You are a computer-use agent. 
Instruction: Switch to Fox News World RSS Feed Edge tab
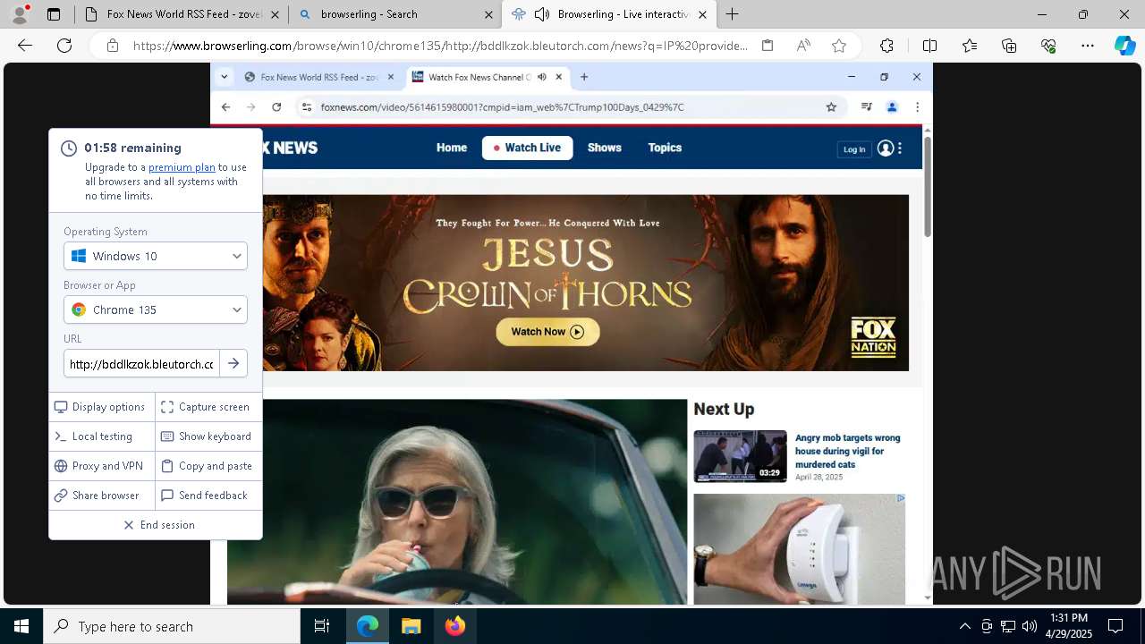pos(182,14)
